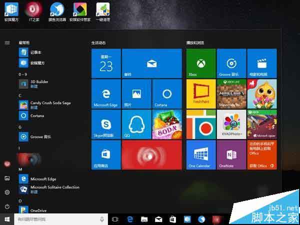Jump to letter C section header
The height and width of the screenshot is (225, 300).
(x=20, y=95)
